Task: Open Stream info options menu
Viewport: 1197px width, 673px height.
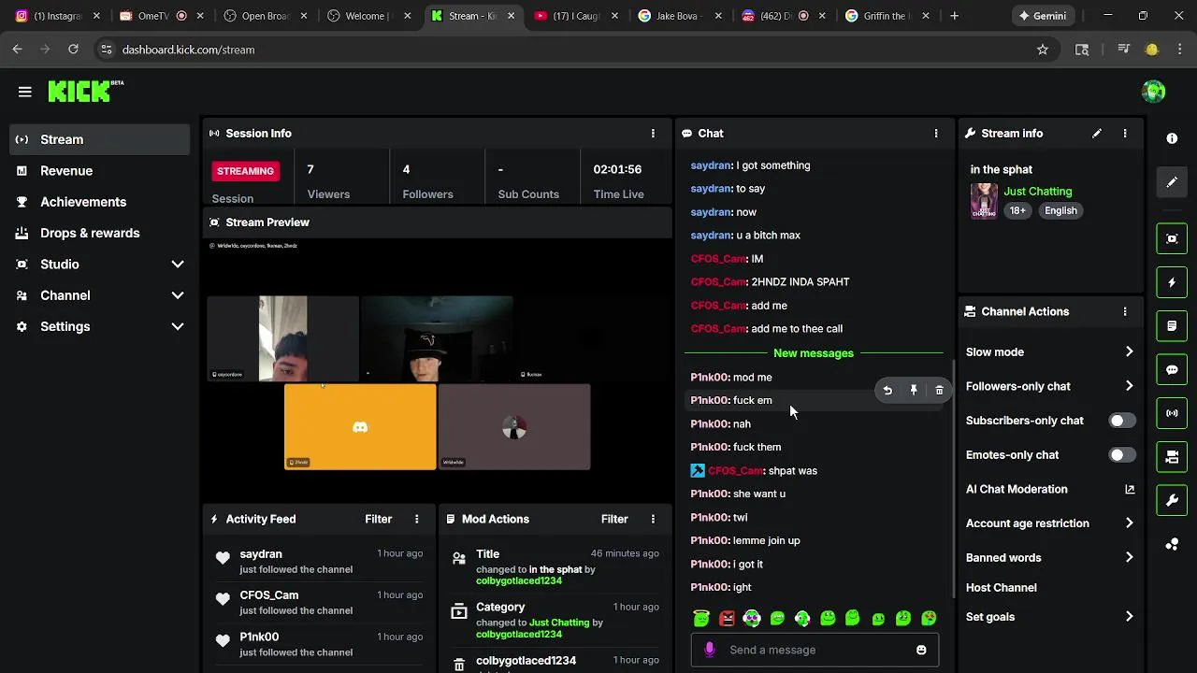Action: (x=1125, y=134)
